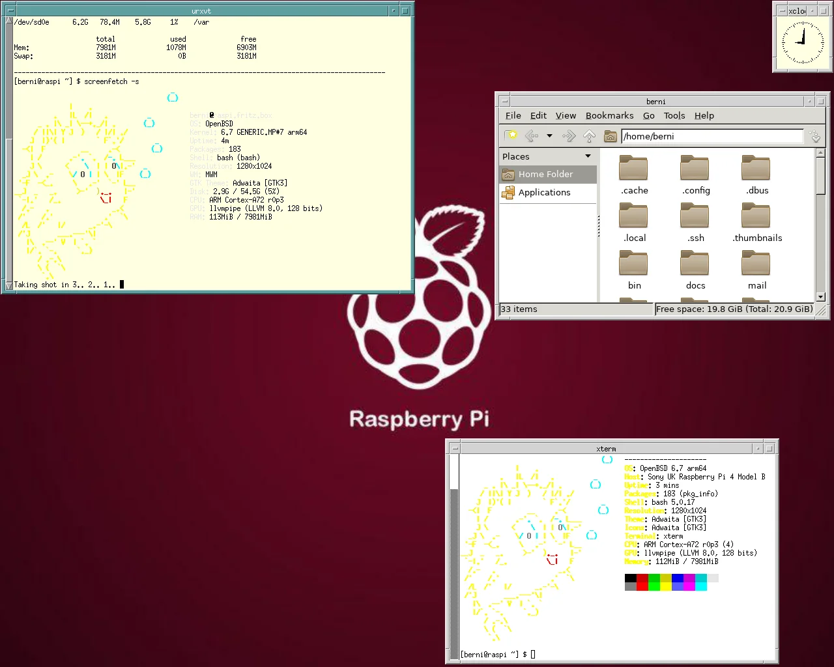Open the Go menu
This screenshot has width=834, height=667.
[x=648, y=115]
